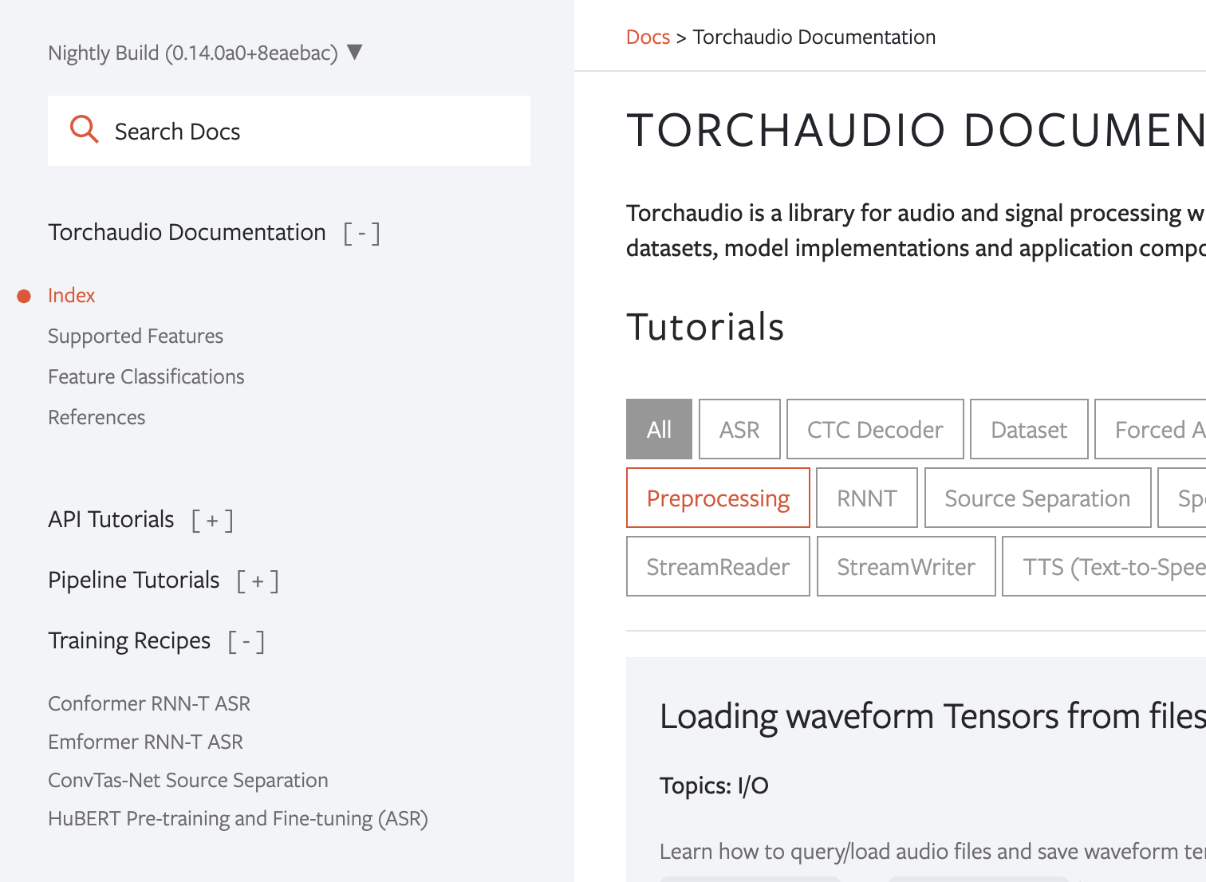Filter tutorials by StreamWriter
The image size is (1206, 882).
pyautogui.click(x=906, y=566)
